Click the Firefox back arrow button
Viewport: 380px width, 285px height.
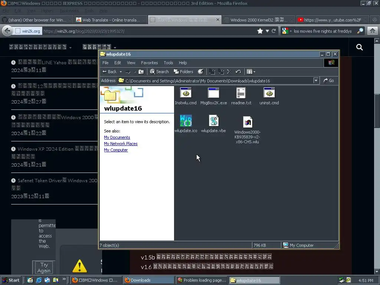pyautogui.click(x=7, y=31)
